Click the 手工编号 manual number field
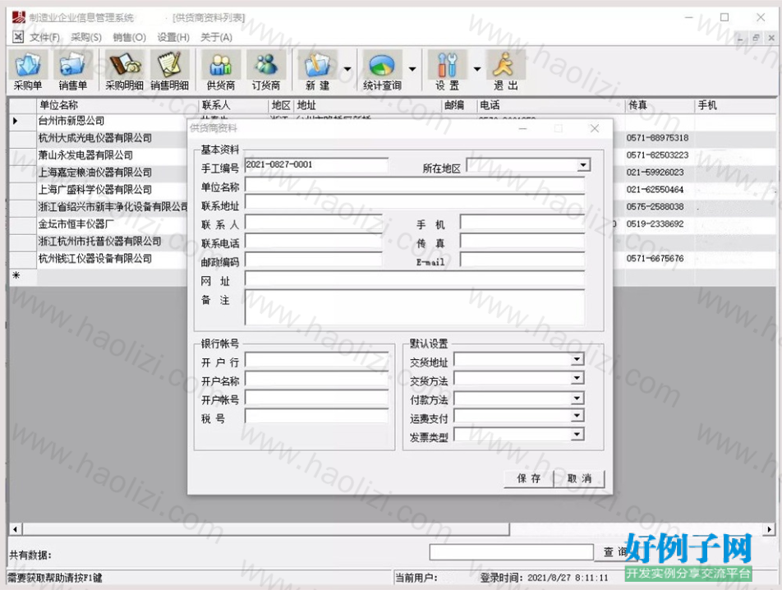The image size is (782, 590). click(x=316, y=165)
